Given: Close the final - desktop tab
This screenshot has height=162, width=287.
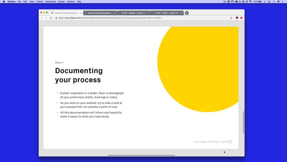Looking at the screenshot, I should click(x=148, y=13).
